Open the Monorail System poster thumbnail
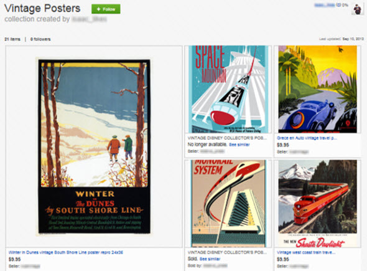Image resolution: width=367 pixels, height=271 pixels. click(228, 204)
